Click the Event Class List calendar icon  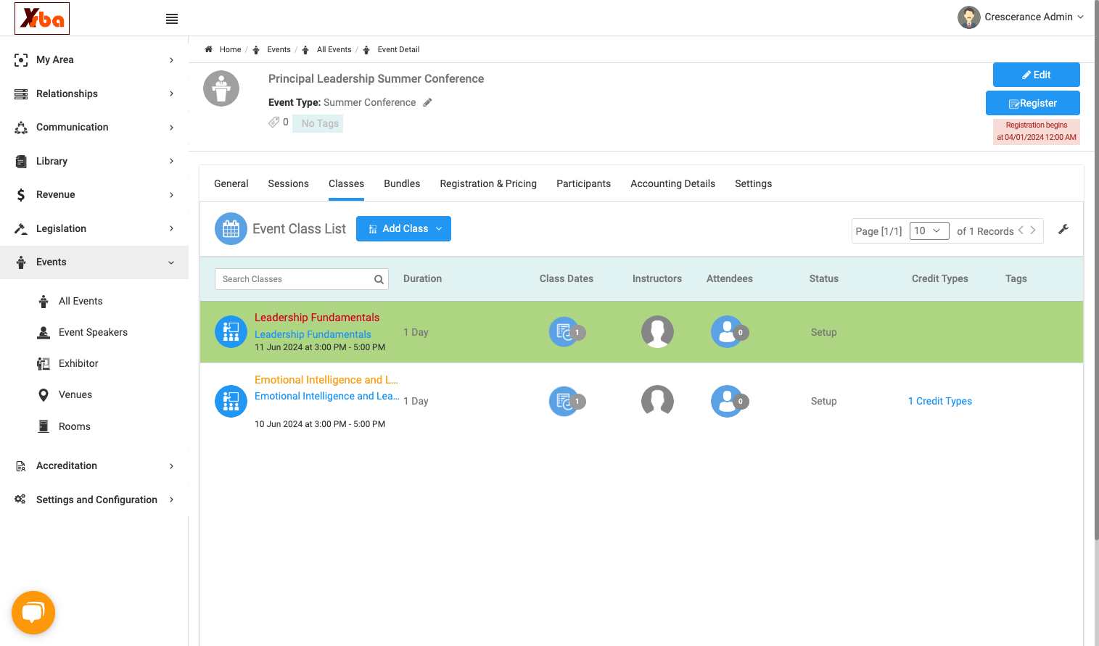coord(231,229)
